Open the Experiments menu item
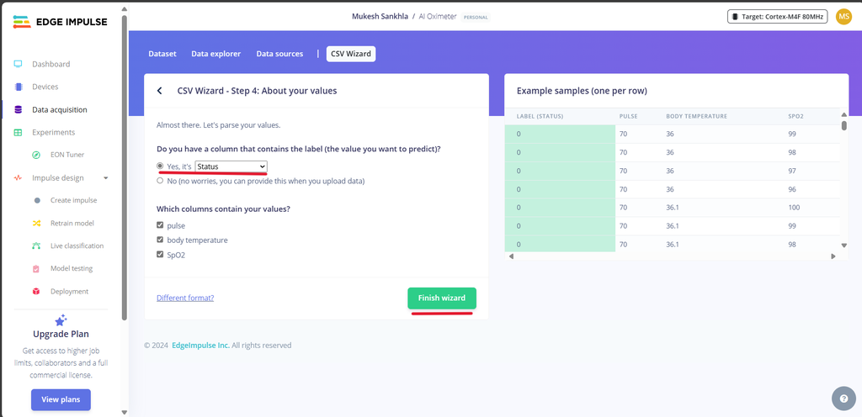 pyautogui.click(x=53, y=132)
